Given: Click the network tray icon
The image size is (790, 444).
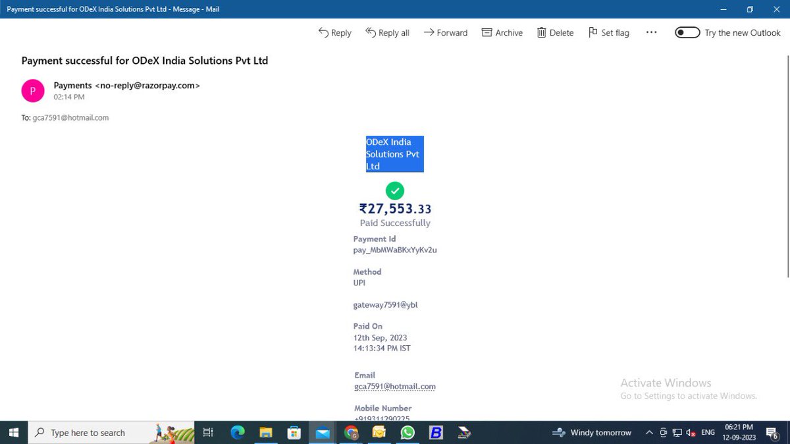Looking at the screenshot, I should coord(677,433).
